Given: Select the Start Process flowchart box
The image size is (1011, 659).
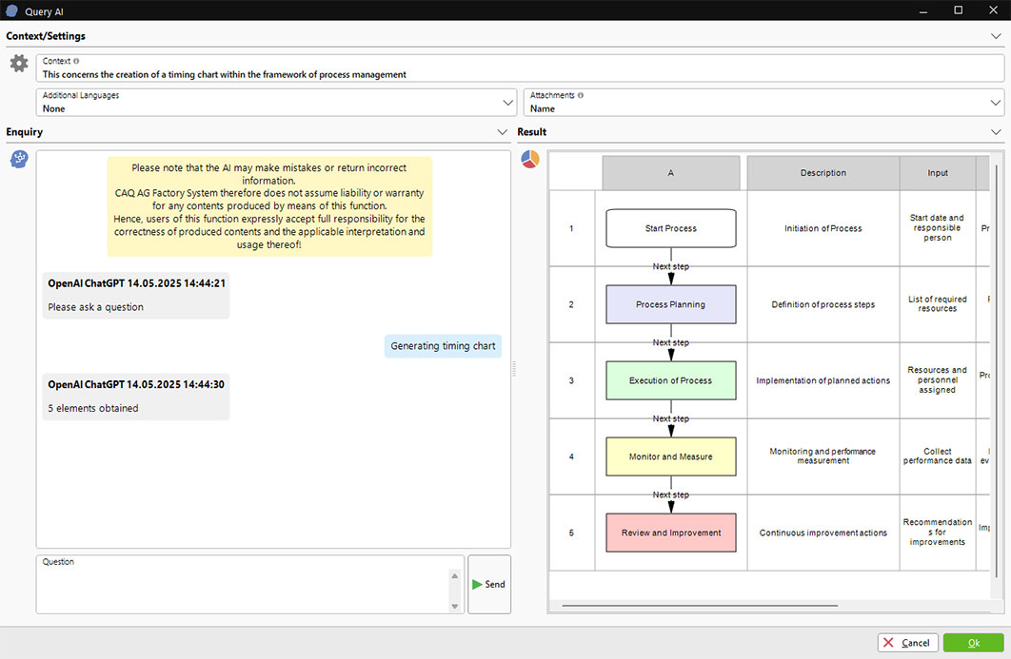Looking at the screenshot, I should [671, 228].
